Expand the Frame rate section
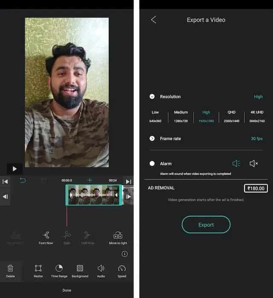The width and height of the screenshot is (273, 298). point(152,139)
